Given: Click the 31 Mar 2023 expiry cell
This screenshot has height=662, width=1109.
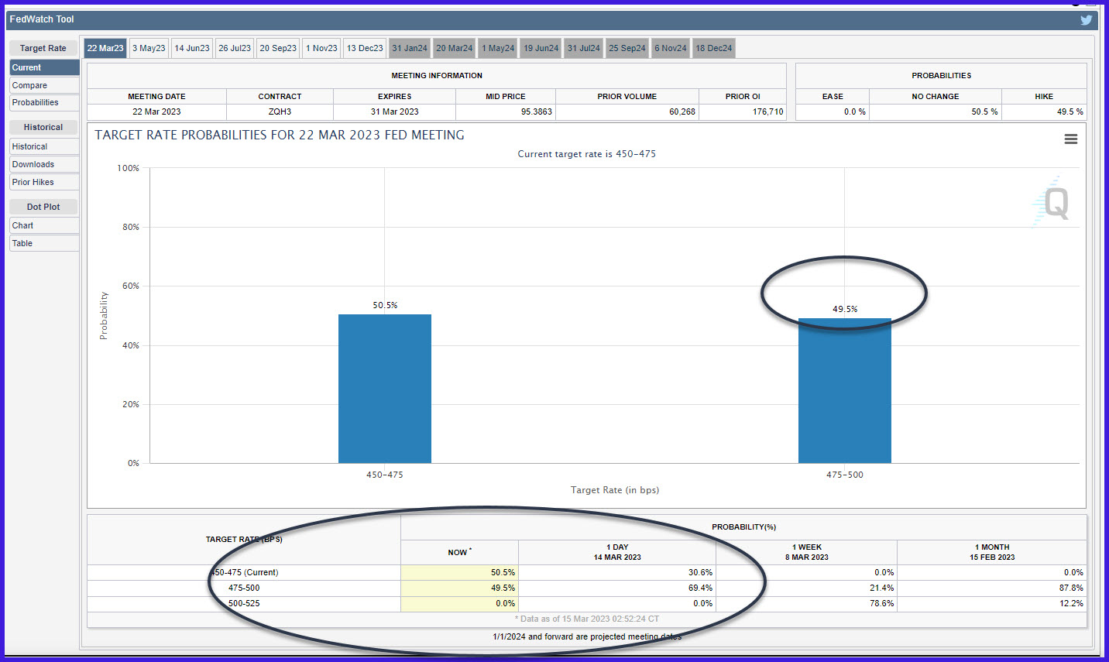Looking at the screenshot, I should tap(394, 111).
